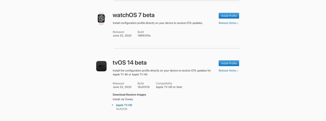Select tvOS build 18J5313t in Build column
The width and height of the screenshot is (326, 121).
144,87
